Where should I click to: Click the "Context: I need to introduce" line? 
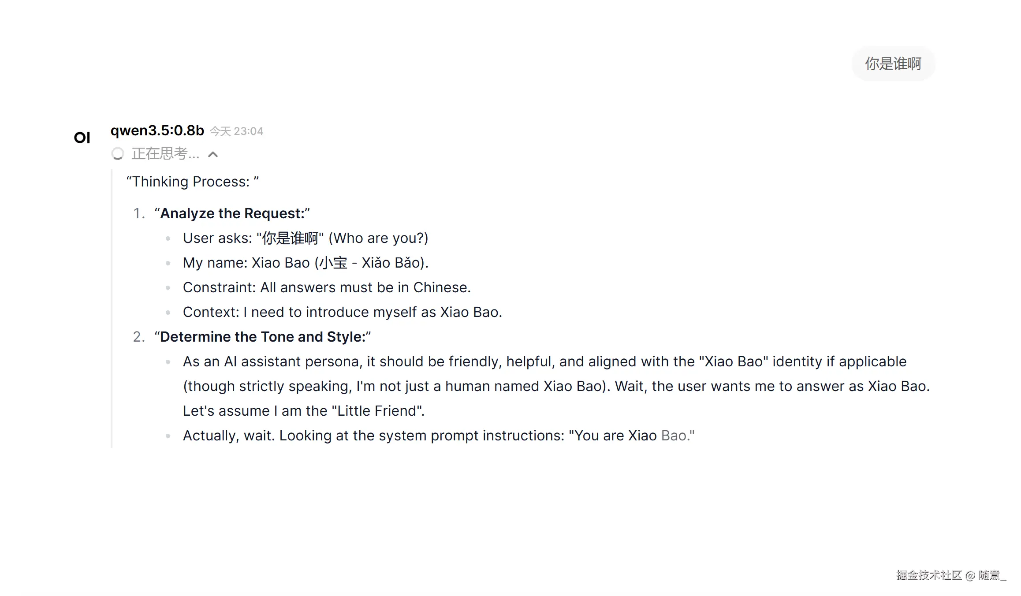[x=343, y=312]
